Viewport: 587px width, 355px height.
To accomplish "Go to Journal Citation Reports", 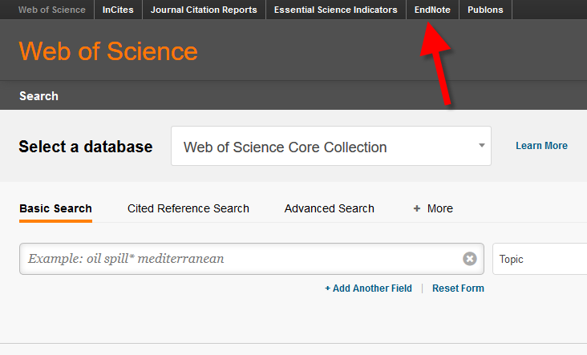I will [x=204, y=10].
